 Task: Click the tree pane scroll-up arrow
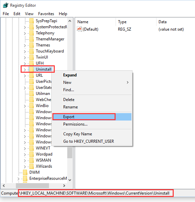click(70, 21)
